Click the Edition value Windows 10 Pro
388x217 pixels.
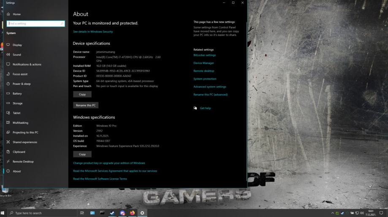click(x=106, y=125)
